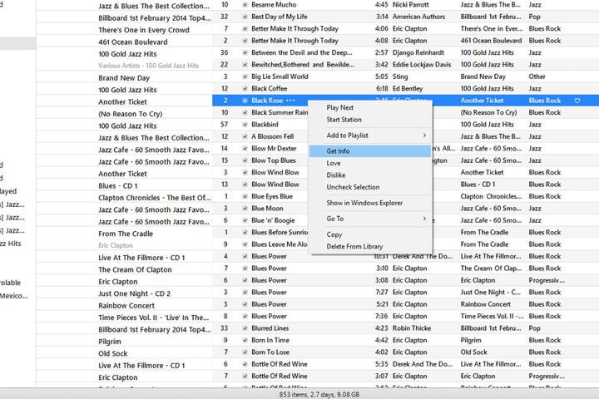Select Love in the context menu
599x399 pixels.
(334, 163)
